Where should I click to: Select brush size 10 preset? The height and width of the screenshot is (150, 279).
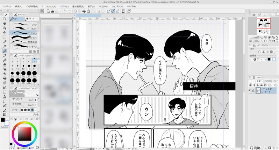pos(17,67)
